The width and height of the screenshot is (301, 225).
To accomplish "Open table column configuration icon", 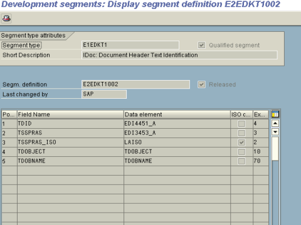I will tap(275, 114).
